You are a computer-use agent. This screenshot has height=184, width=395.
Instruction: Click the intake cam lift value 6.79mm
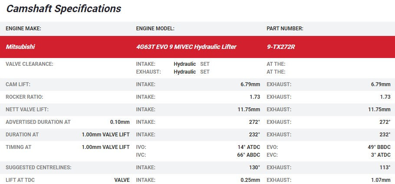(250, 84)
